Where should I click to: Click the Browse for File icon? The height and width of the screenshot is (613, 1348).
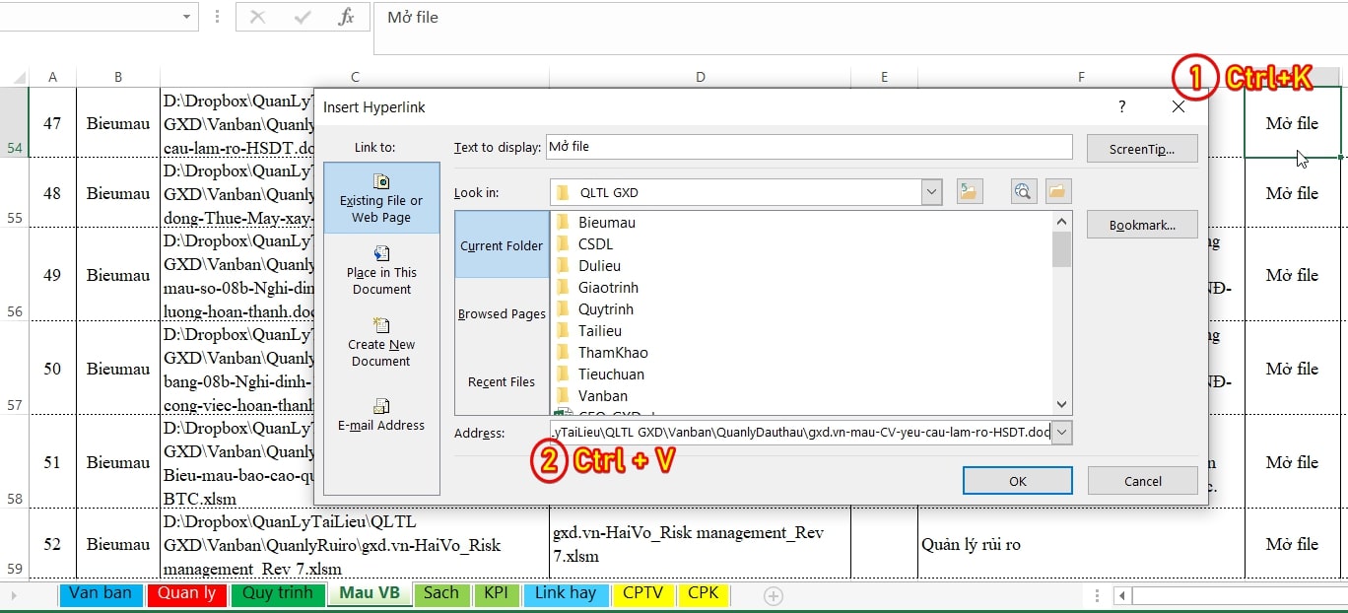[1057, 192]
